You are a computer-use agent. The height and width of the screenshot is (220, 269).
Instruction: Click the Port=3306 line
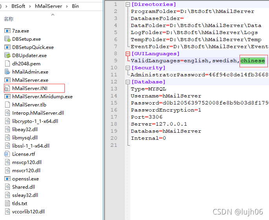[147, 117]
